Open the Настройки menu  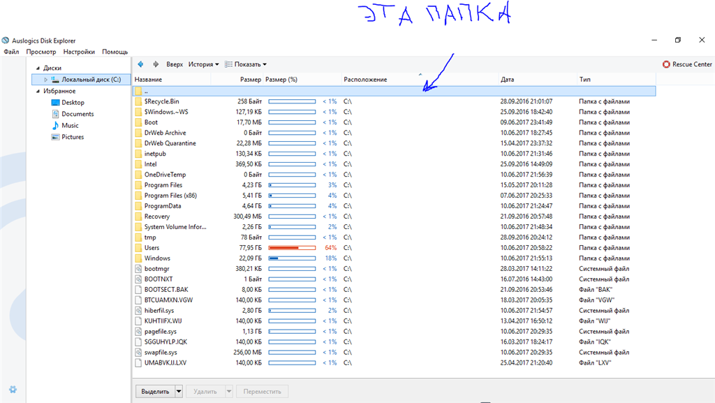click(79, 52)
